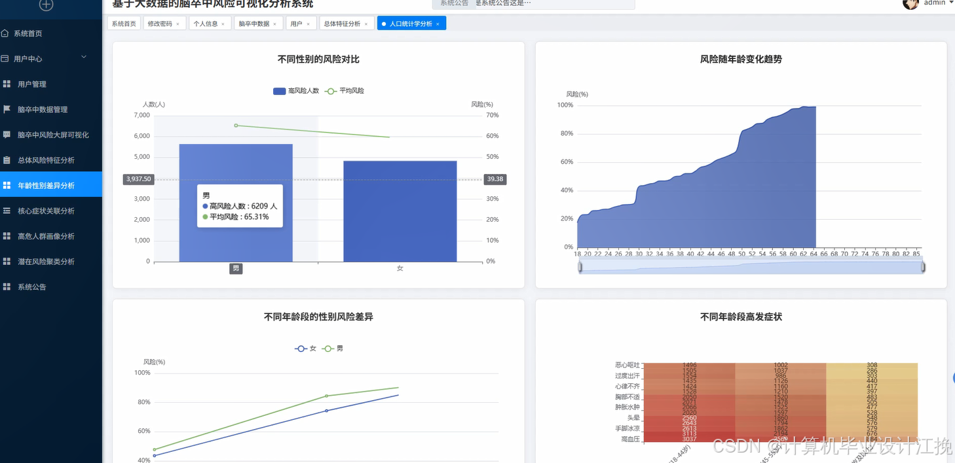Image resolution: width=955 pixels, height=463 pixels.
Task: Switch to the 系统首页 tab
Action: [x=124, y=24]
